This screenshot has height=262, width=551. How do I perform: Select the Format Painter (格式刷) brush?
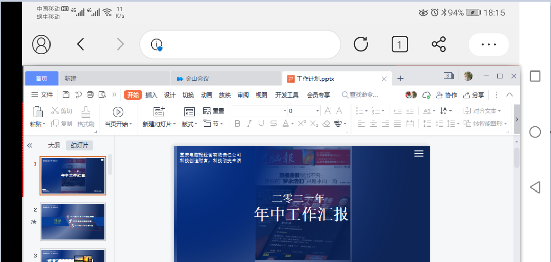(x=85, y=112)
